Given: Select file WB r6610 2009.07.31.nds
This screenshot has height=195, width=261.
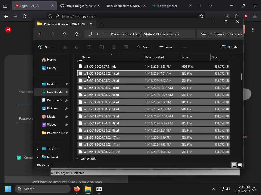Looking at the screenshot, I should pyautogui.click(x=154, y=67).
